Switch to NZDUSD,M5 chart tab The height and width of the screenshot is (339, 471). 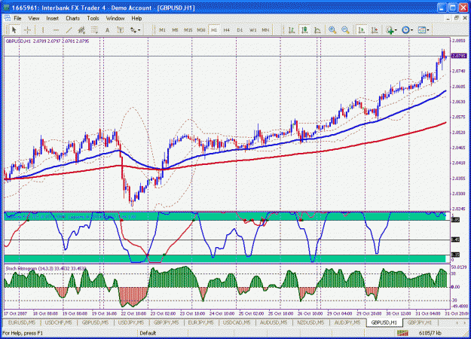pos(310,322)
